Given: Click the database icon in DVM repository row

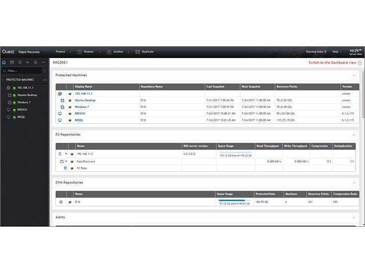Looking at the screenshot, I should point(61,202).
